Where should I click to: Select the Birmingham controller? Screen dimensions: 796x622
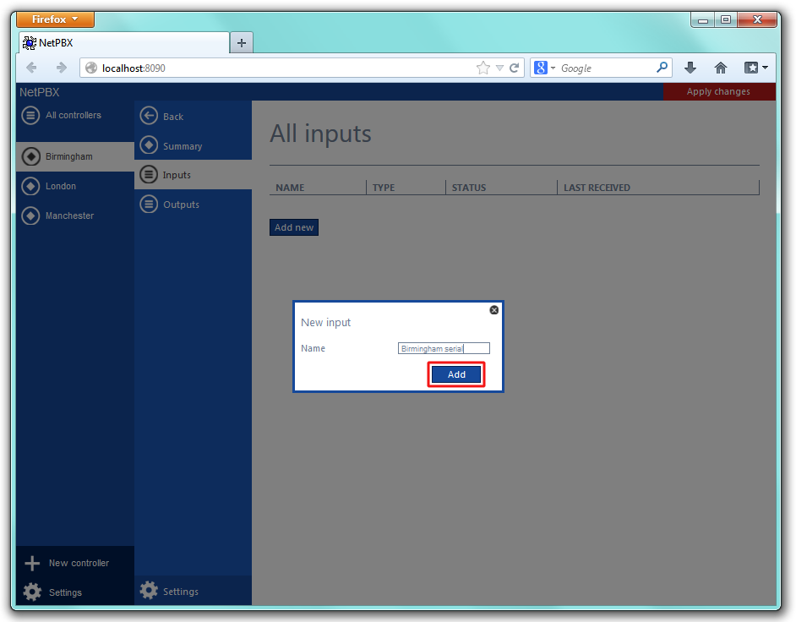[69, 156]
